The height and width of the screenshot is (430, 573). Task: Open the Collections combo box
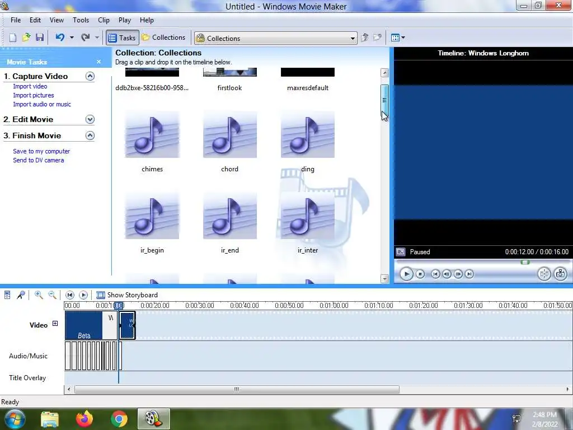(x=275, y=38)
